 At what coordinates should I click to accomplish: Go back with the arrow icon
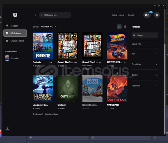click(35, 15)
